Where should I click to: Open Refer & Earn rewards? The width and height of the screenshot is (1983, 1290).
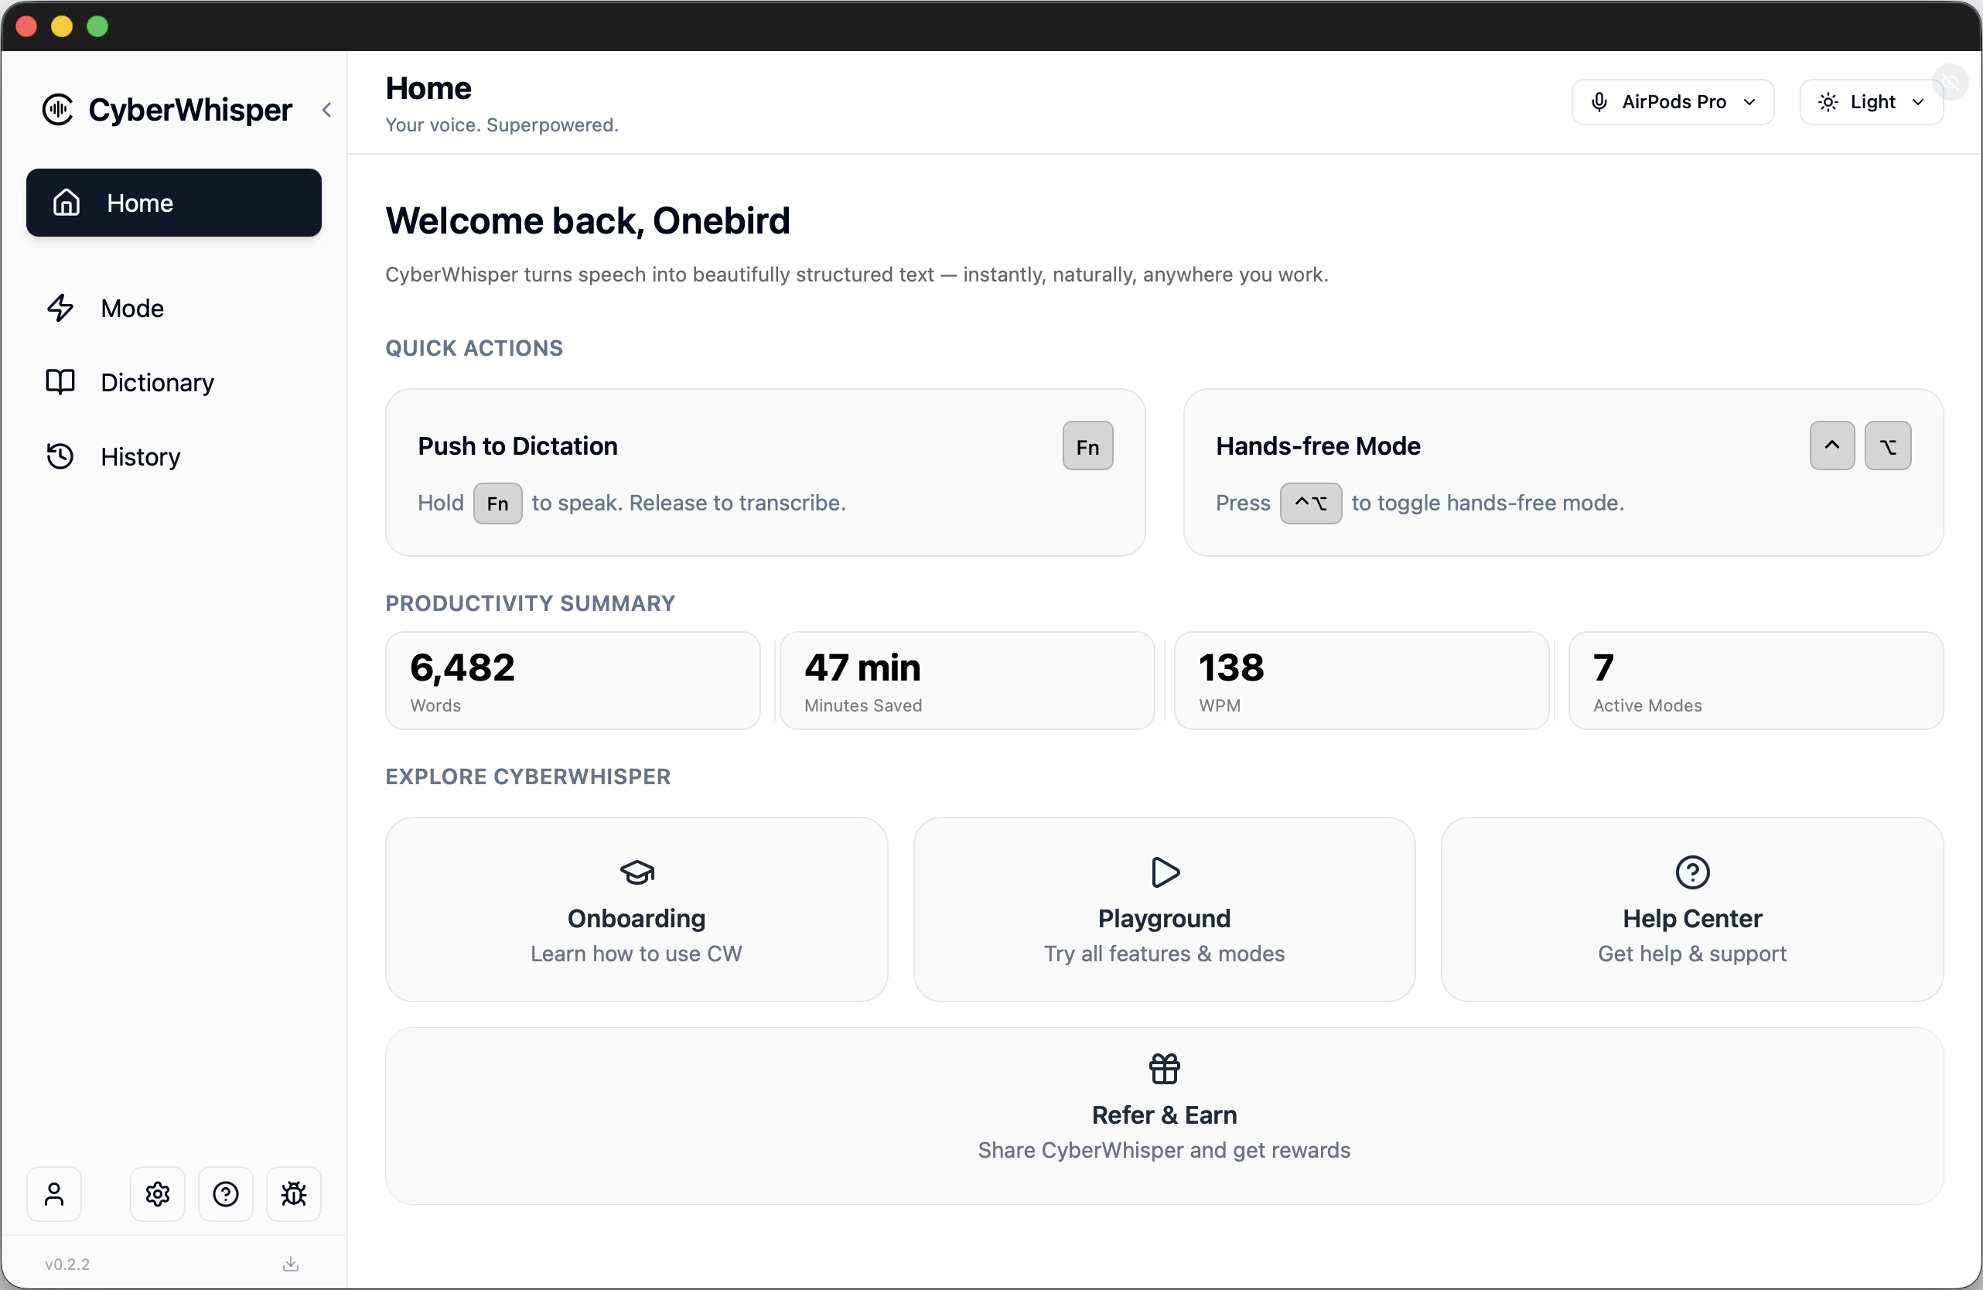(x=1163, y=1115)
